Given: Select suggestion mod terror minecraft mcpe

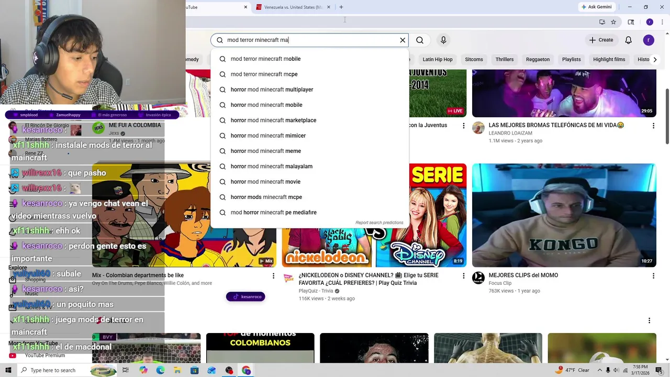Looking at the screenshot, I should 309,74.
